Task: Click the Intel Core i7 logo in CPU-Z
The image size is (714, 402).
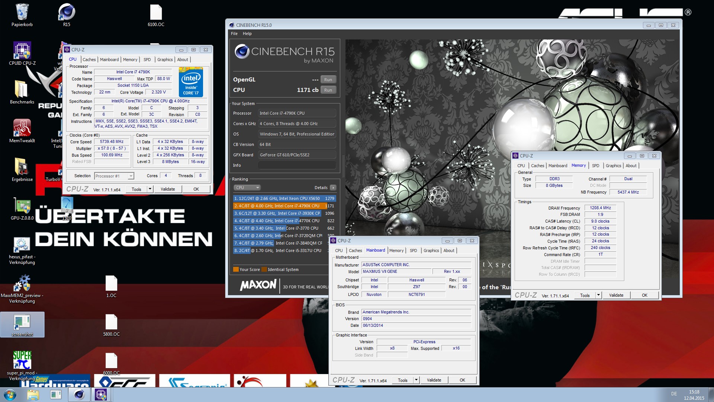Action: click(x=191, y=82)
